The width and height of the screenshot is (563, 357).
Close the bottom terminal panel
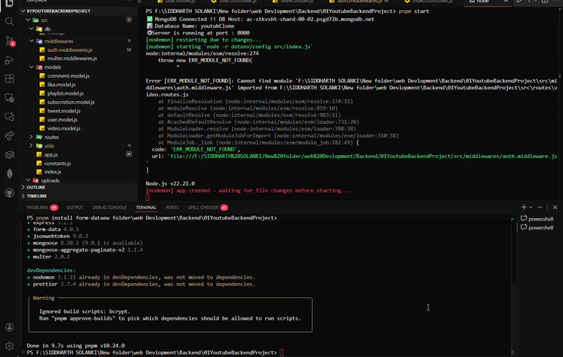(555, 207)
